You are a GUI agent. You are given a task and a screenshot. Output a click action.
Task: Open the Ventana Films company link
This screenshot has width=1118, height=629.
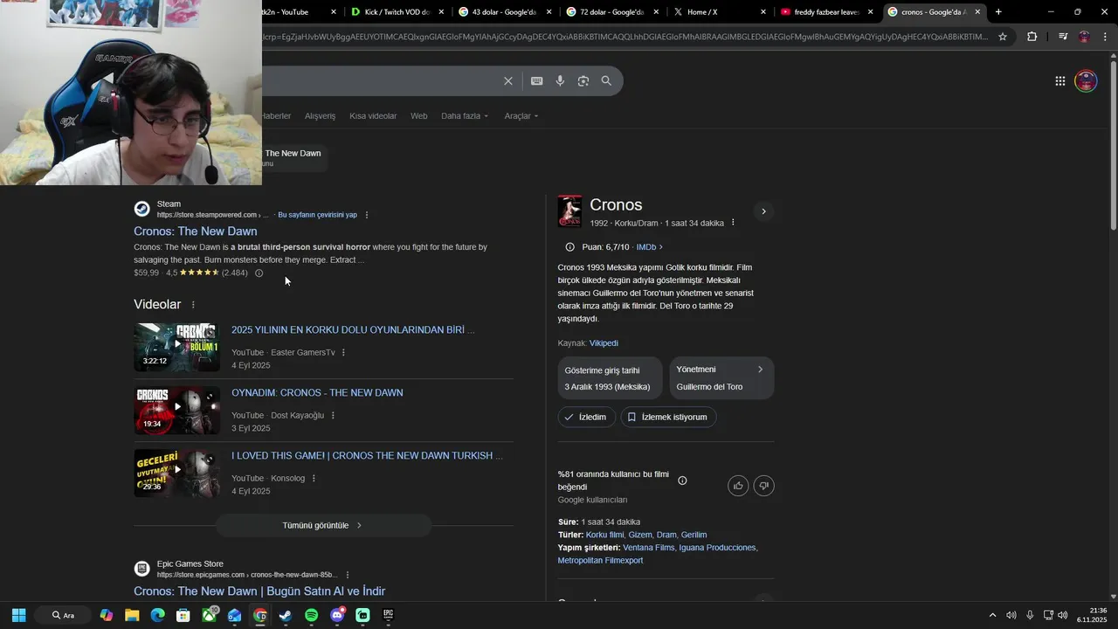[648, 548]
